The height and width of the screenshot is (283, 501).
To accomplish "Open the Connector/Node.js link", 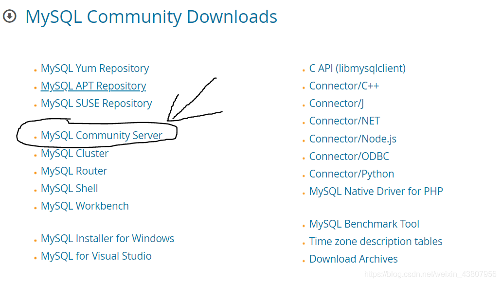I will pyautogui.click(x=353, y=139).
